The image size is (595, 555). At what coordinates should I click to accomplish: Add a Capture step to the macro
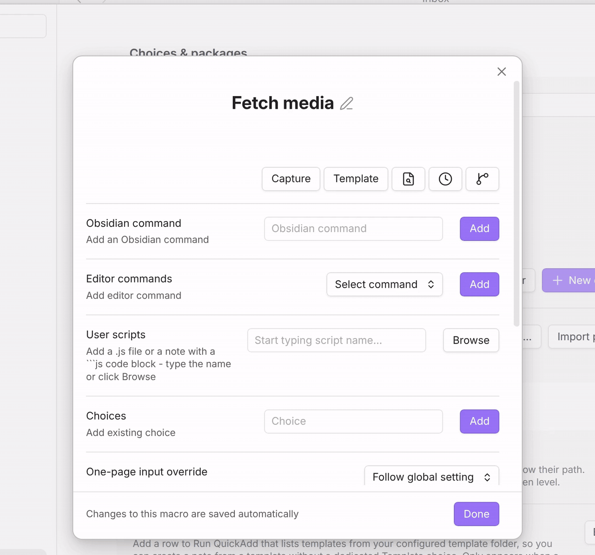(291, 179)
